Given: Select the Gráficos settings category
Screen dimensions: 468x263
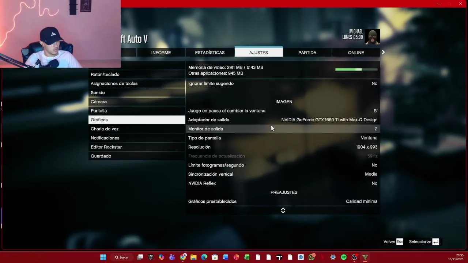Looking at the screenshot, I should tap(137, 120).
